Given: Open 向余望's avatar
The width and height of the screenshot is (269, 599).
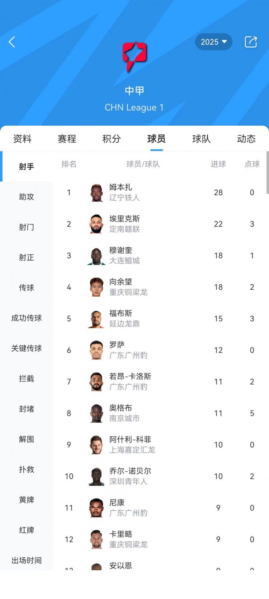Looking at the screenshot, I should (x=96, y=287).
